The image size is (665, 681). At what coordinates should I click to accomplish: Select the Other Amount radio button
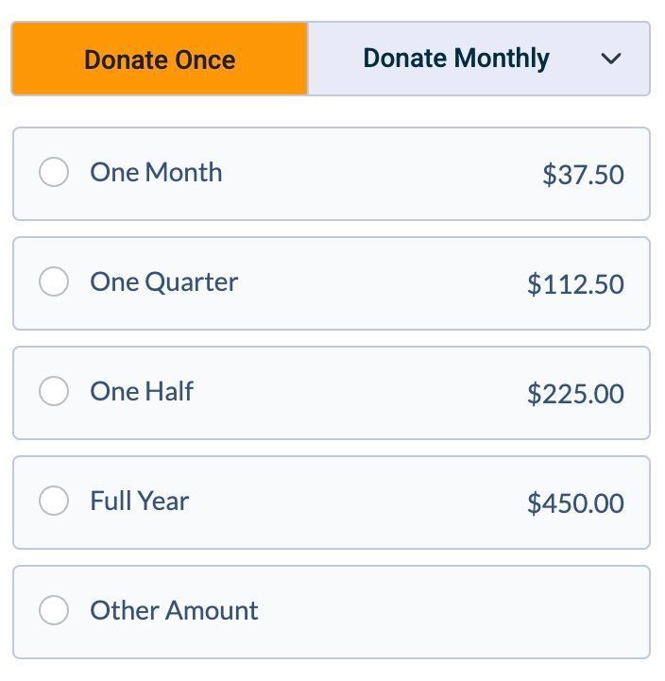(54, 611)
